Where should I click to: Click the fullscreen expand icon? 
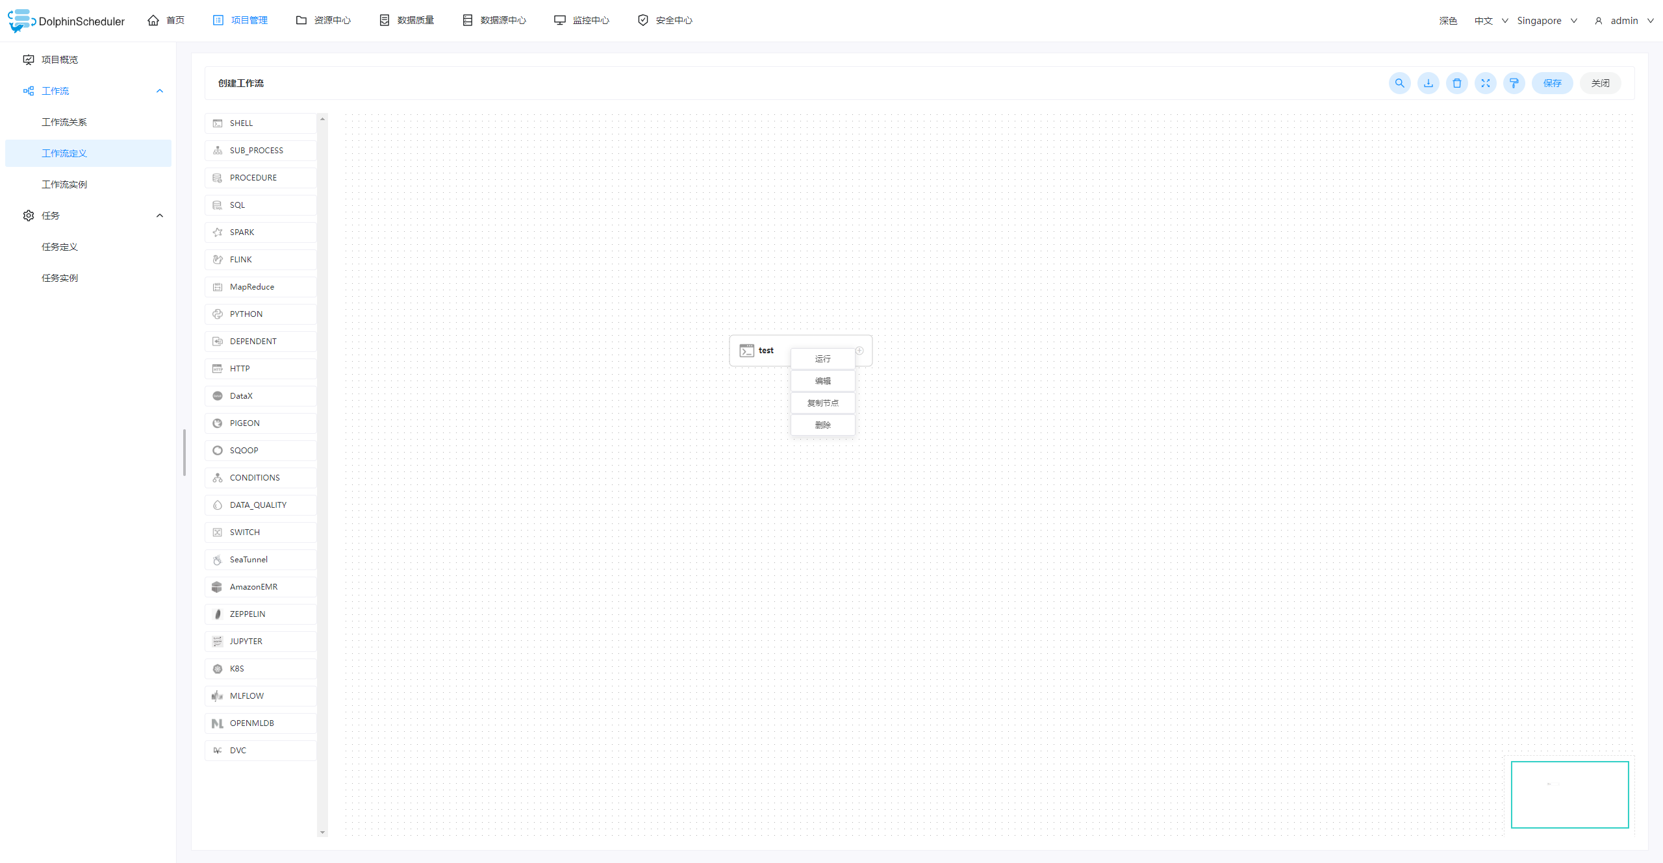click(x=1485, y=82)
